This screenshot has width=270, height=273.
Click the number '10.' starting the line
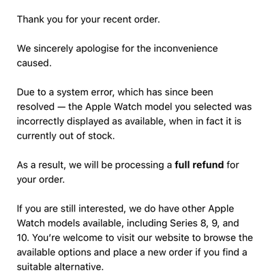pyautogui.click(x=23, y=238)
